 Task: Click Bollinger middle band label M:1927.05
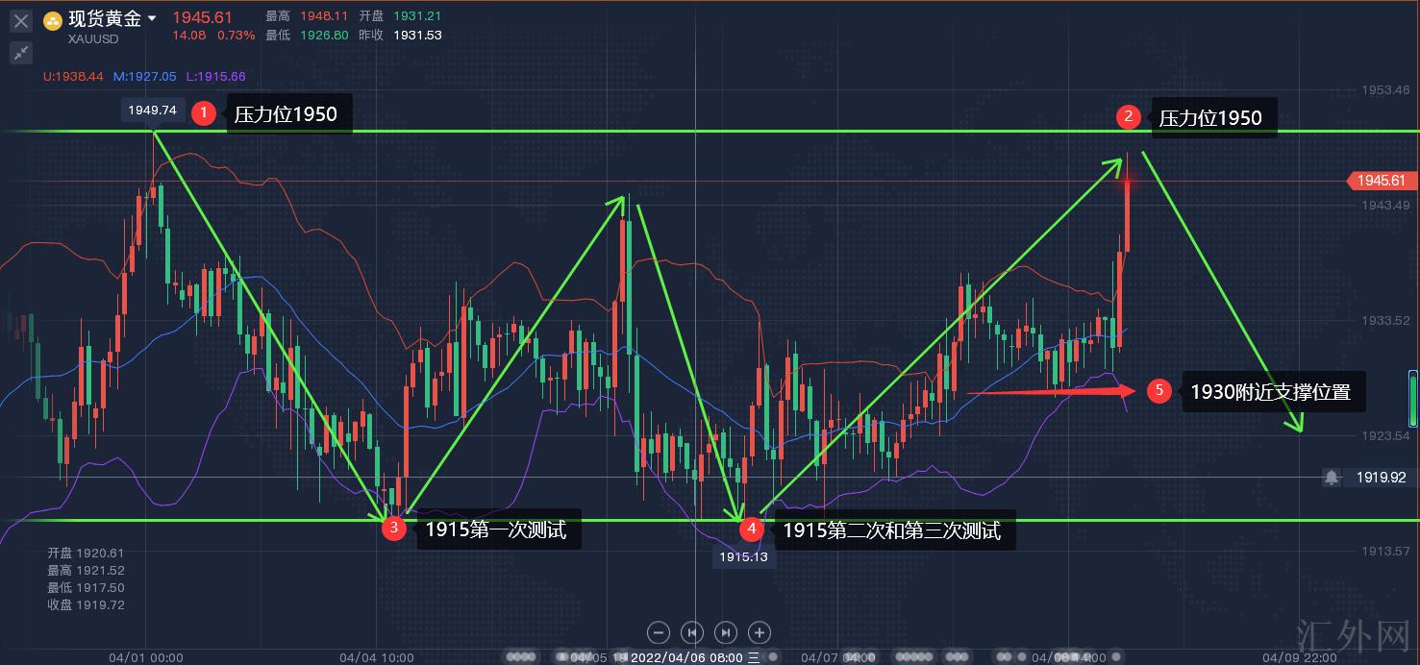coord(145,76)
